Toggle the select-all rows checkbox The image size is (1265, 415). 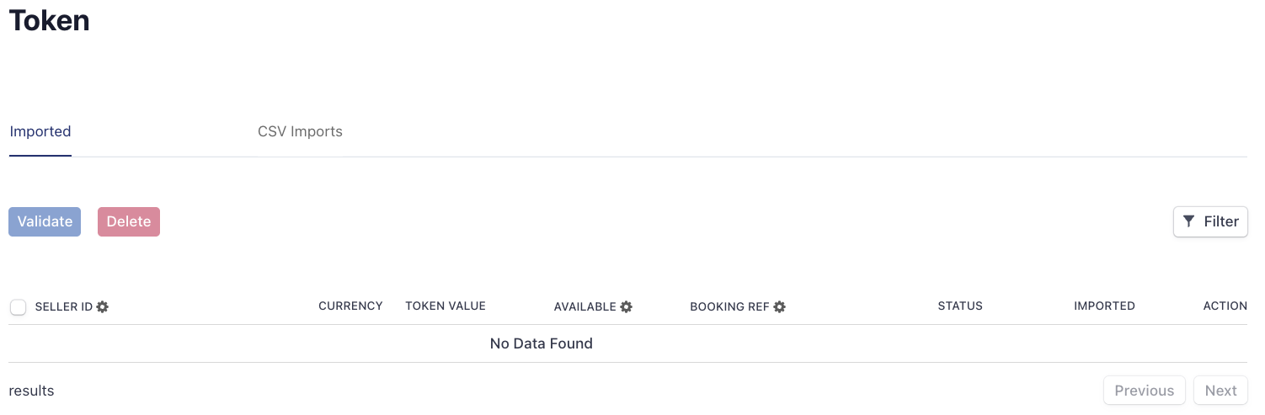[19, 307]
